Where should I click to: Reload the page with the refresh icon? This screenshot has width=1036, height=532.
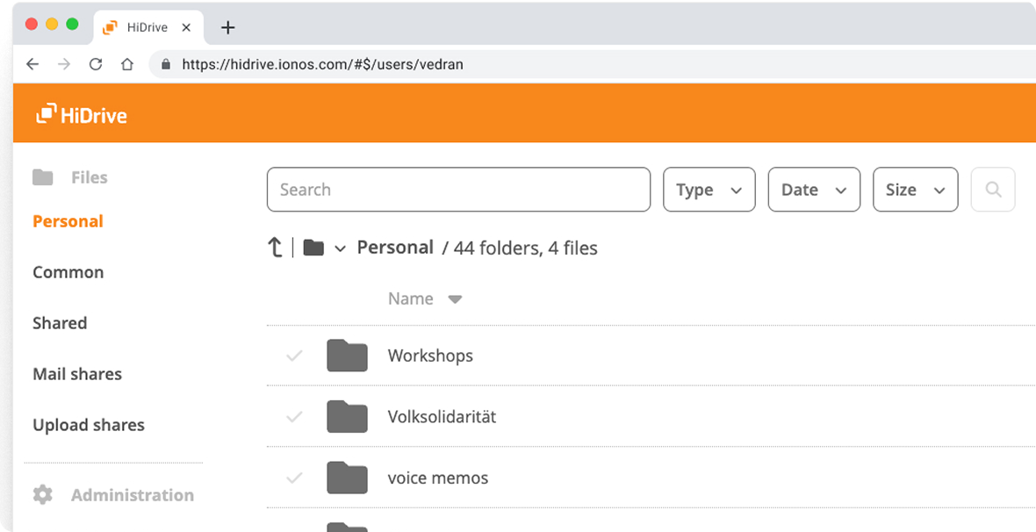[x=96, y=64]
